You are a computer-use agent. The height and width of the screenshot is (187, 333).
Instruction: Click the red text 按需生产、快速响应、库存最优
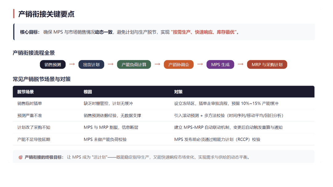pos(204,32)
